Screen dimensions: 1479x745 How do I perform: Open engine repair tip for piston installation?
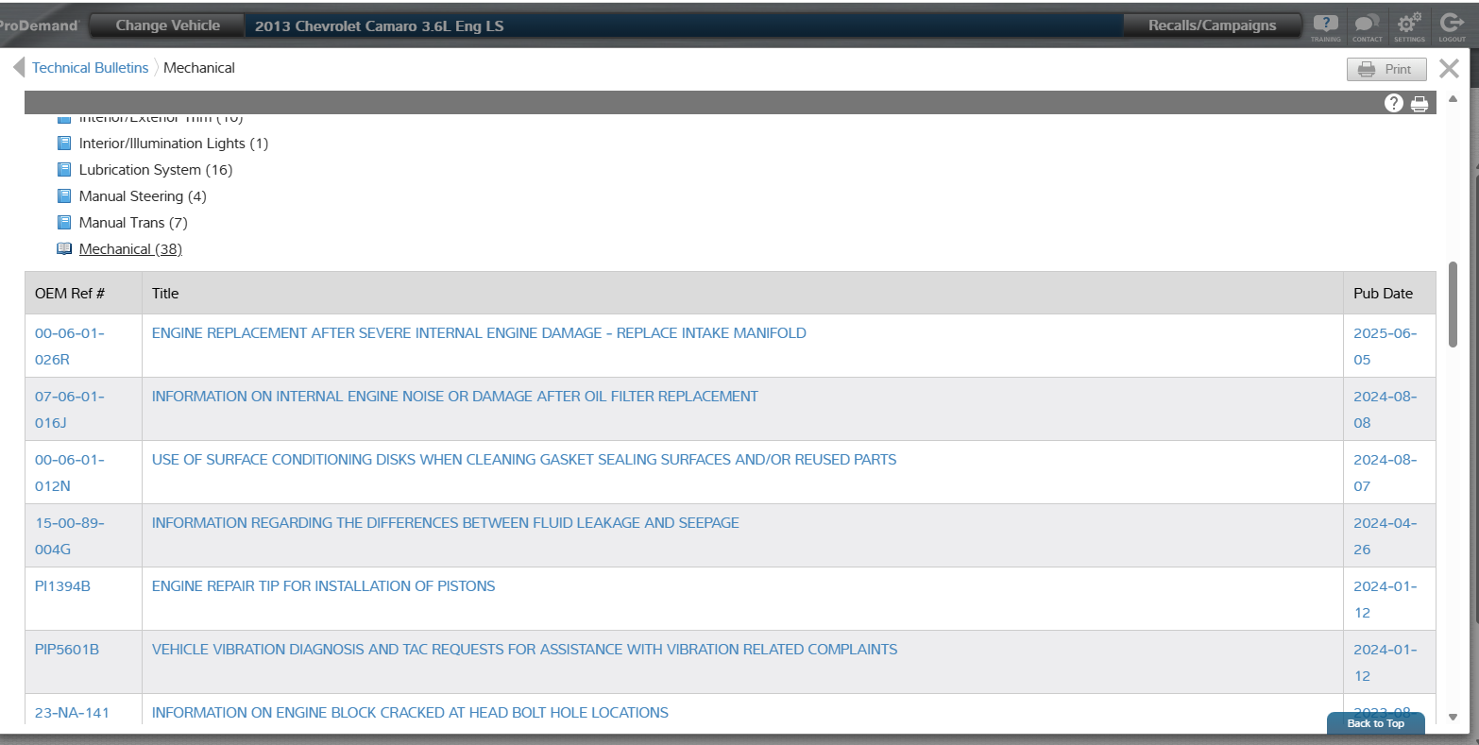coord(324,586)
